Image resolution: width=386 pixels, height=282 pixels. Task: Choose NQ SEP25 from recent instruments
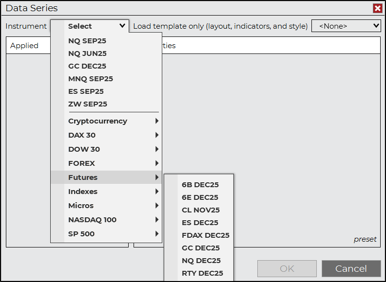point(106,41)
